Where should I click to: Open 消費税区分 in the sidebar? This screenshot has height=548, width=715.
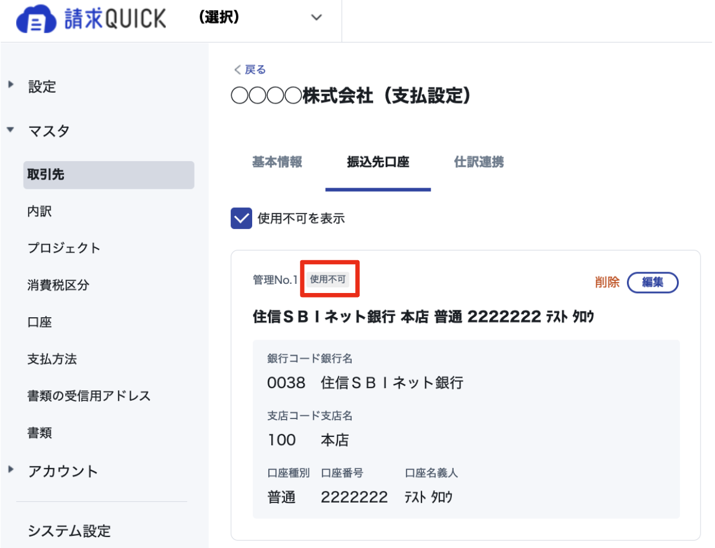click(x=58, y=286)
